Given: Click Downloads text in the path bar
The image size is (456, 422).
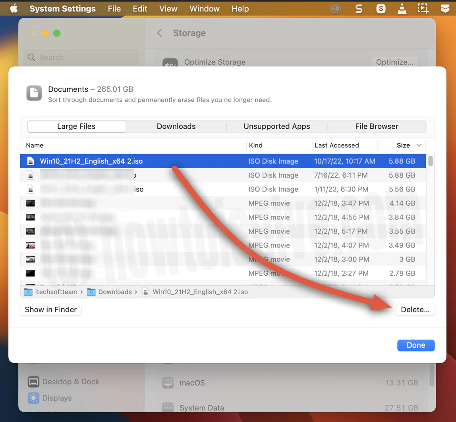Looking at the screenshot, I should coord(115,292).
